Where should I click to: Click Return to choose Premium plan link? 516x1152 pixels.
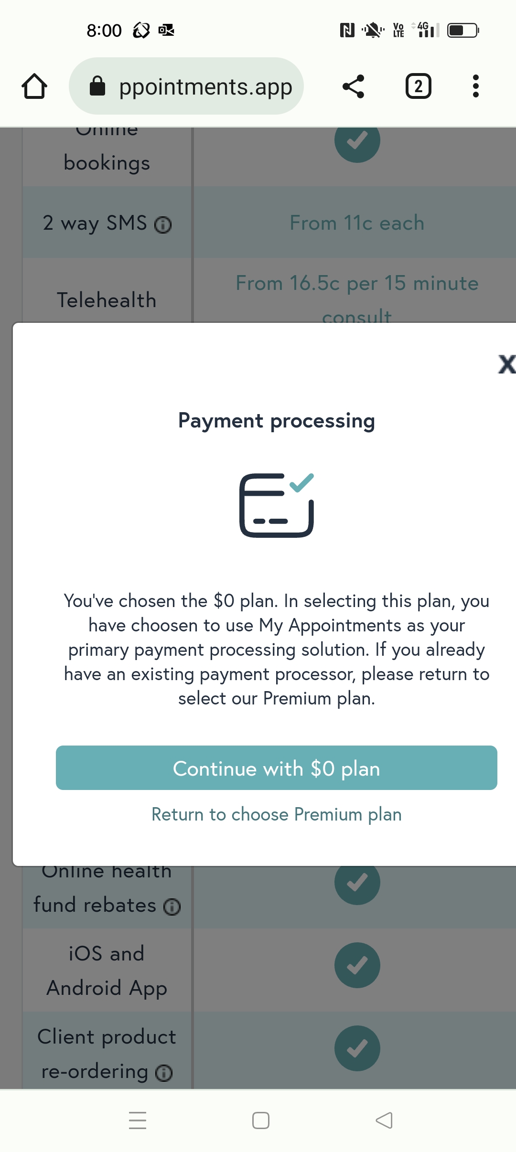[276, 814]
